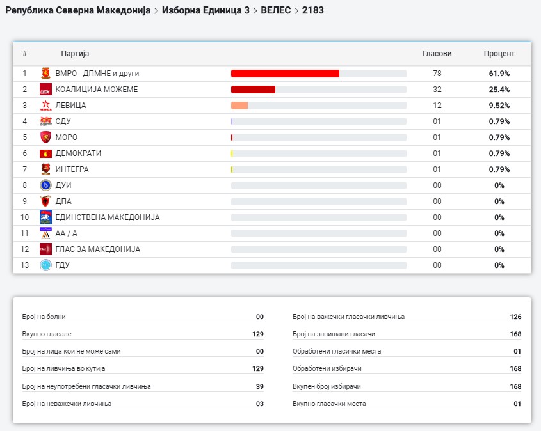Click the АА / А party logo
This screenshot has width=541, height=431.
click(45, 233)
